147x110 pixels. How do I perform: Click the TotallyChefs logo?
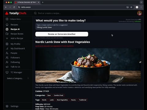16,13
